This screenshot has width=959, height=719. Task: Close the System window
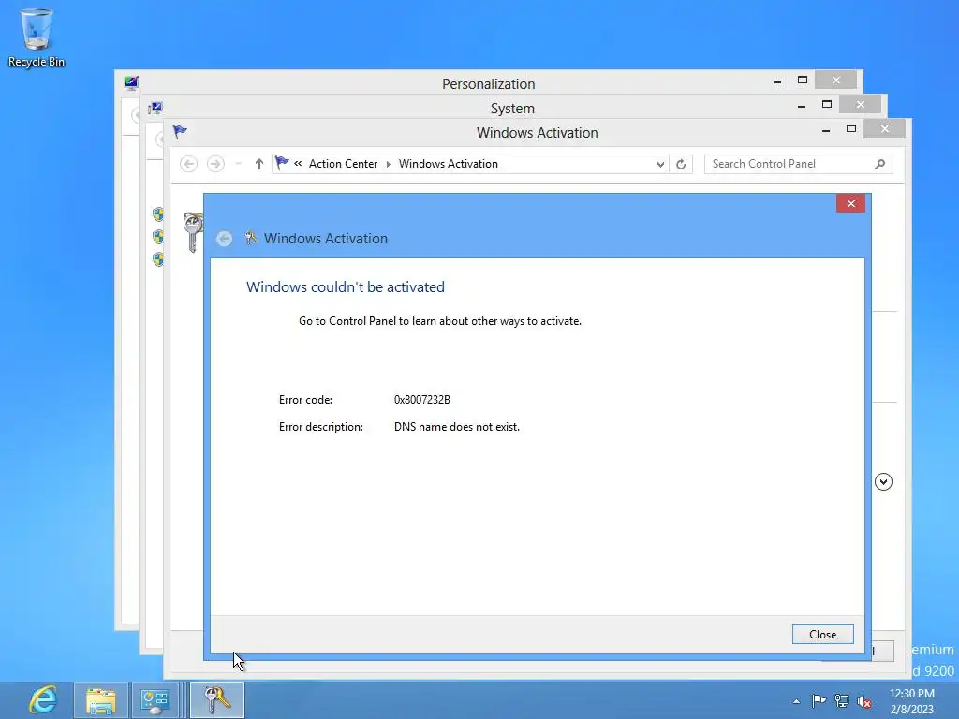pos(860,105)
